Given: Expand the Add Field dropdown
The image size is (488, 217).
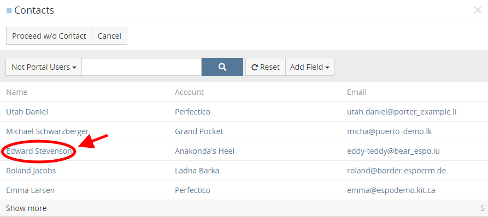Looking at the screenshot, I should click(310, 67).
